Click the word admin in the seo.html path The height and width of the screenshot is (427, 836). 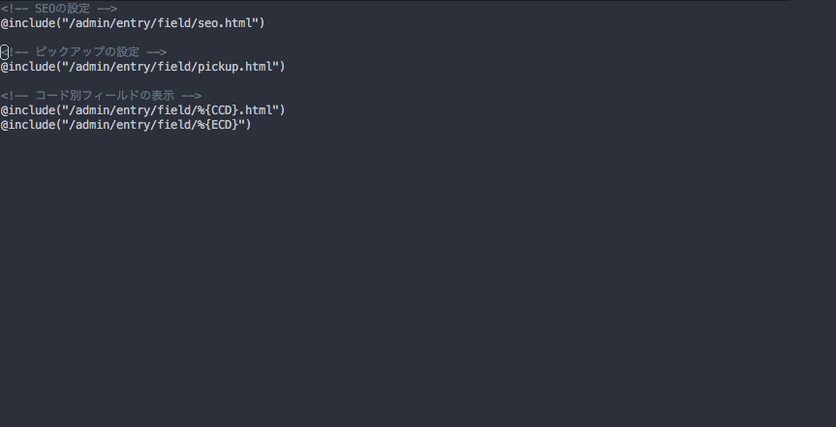click(94, 23)
